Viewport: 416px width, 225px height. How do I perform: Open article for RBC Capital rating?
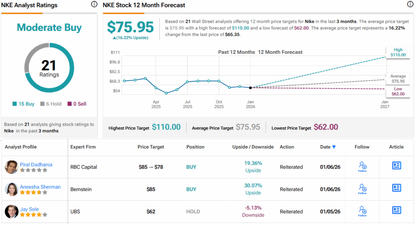pos(396,165)
